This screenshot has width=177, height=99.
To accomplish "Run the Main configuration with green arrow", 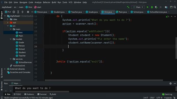I will [x=147, y=7].
